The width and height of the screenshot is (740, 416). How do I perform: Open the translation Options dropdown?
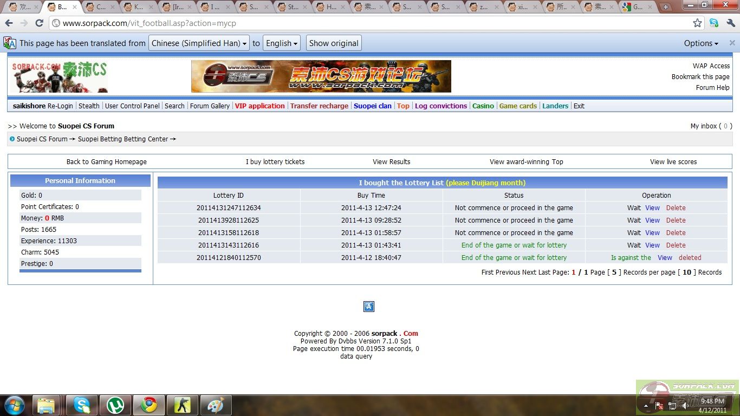[x=701, y=43]
